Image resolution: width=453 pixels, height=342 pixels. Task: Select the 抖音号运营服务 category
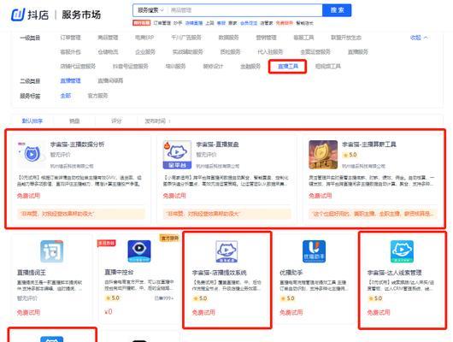click(x=130, y=66)
